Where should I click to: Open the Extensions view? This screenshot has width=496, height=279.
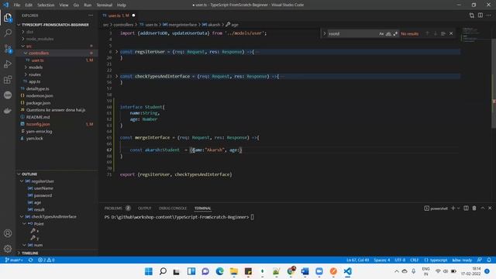pyautogui.click(x=8, y=79)
